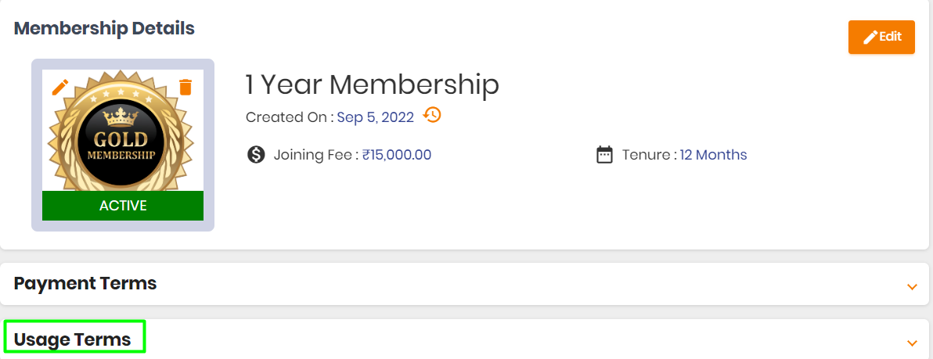Click the Gold Membership badge image
The width and height of the screenshot is (933, 359).
pos(123,131)
